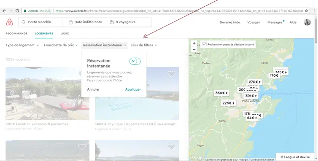This screenshot has height=161, width=318.
Task: Click the guests icon beside 8 voyageurs
Action: [112, 22]
